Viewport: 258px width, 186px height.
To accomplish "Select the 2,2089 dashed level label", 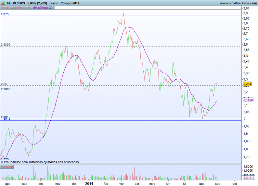I will [x=6, y=89].
